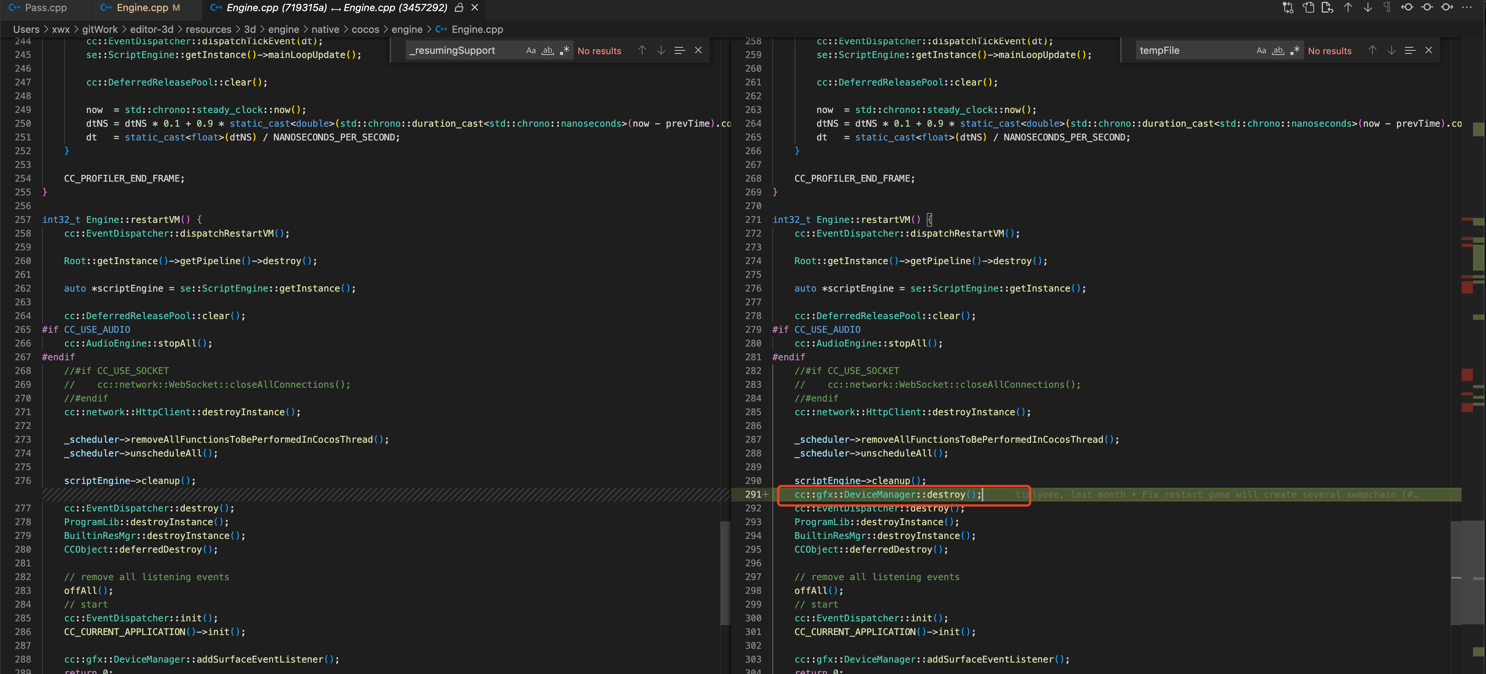Click previous match arrow in right find widget
This screenshot has height=674, width=1486.
click(1373, 51)
